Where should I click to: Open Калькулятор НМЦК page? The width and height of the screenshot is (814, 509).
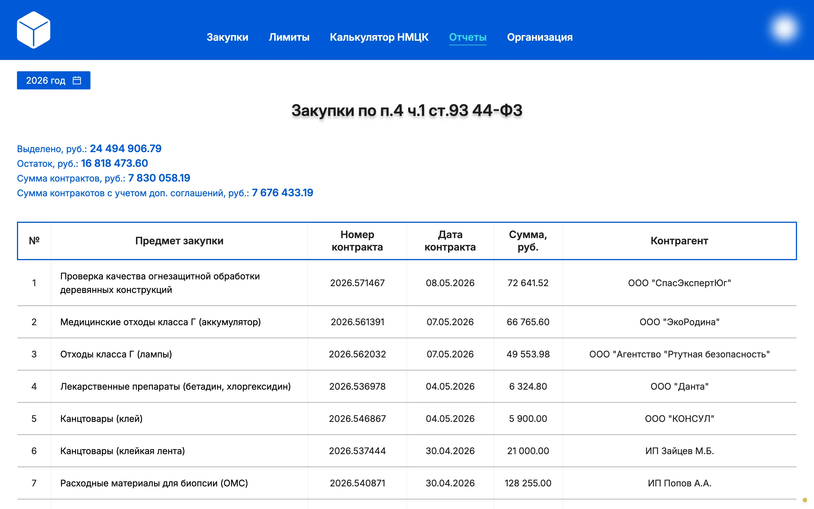(379, 37)
